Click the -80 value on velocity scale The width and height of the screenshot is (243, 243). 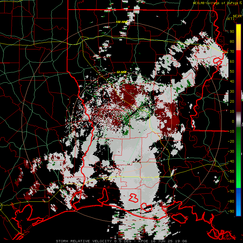click(231, 201)
